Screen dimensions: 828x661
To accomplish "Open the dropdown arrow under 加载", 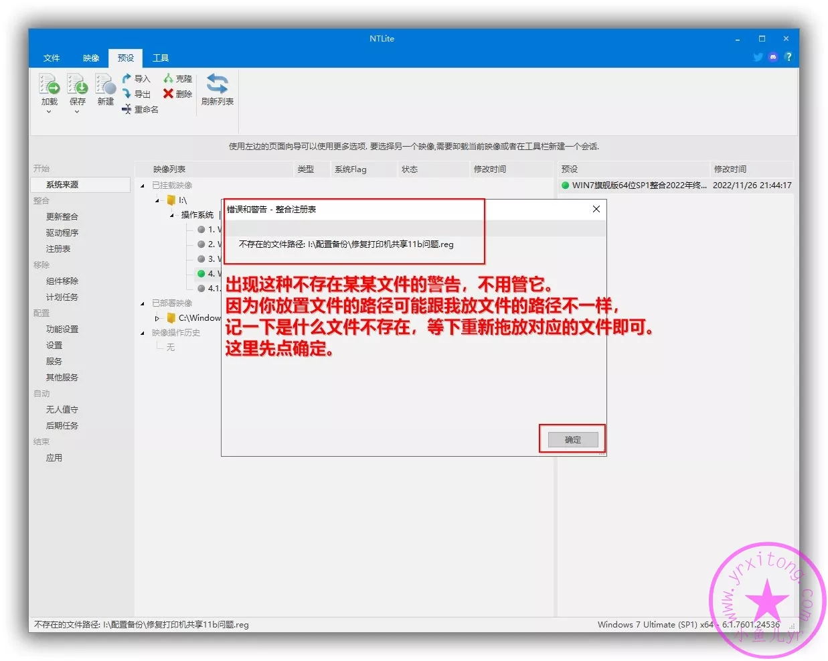I will click(x=49, y=112).
